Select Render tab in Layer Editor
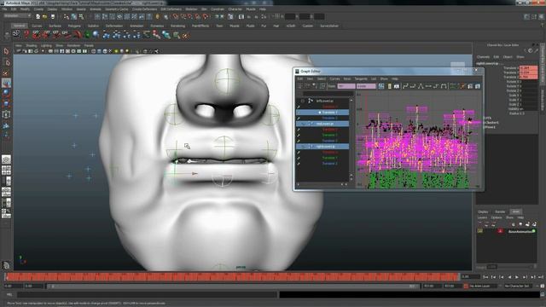Image resolution: width=546 pixels, height=307 pixels. (500, 211)
